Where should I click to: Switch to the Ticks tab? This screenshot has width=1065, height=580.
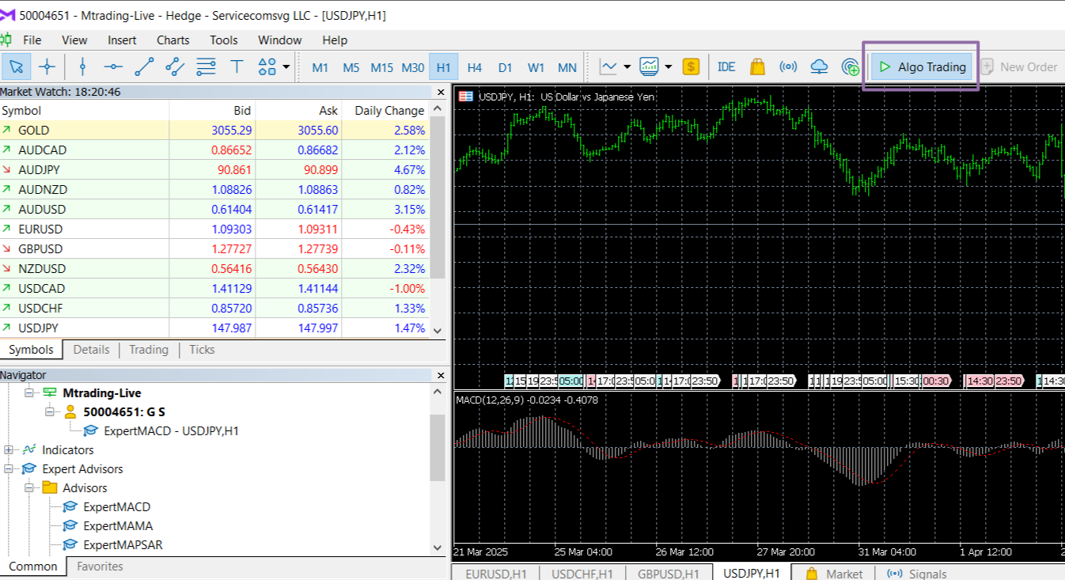pos(202,350)
